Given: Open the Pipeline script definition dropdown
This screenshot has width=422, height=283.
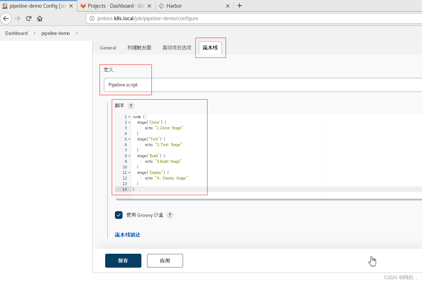Looking at the screenshot, I should 263,85.
